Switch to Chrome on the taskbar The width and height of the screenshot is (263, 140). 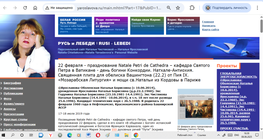[x=136, y=135]
